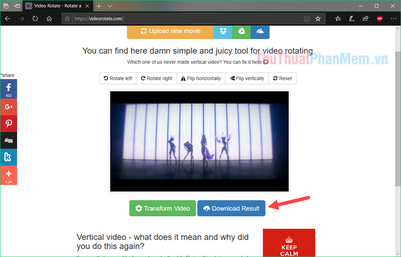Click the video preview thumbnail

(199, 141)
